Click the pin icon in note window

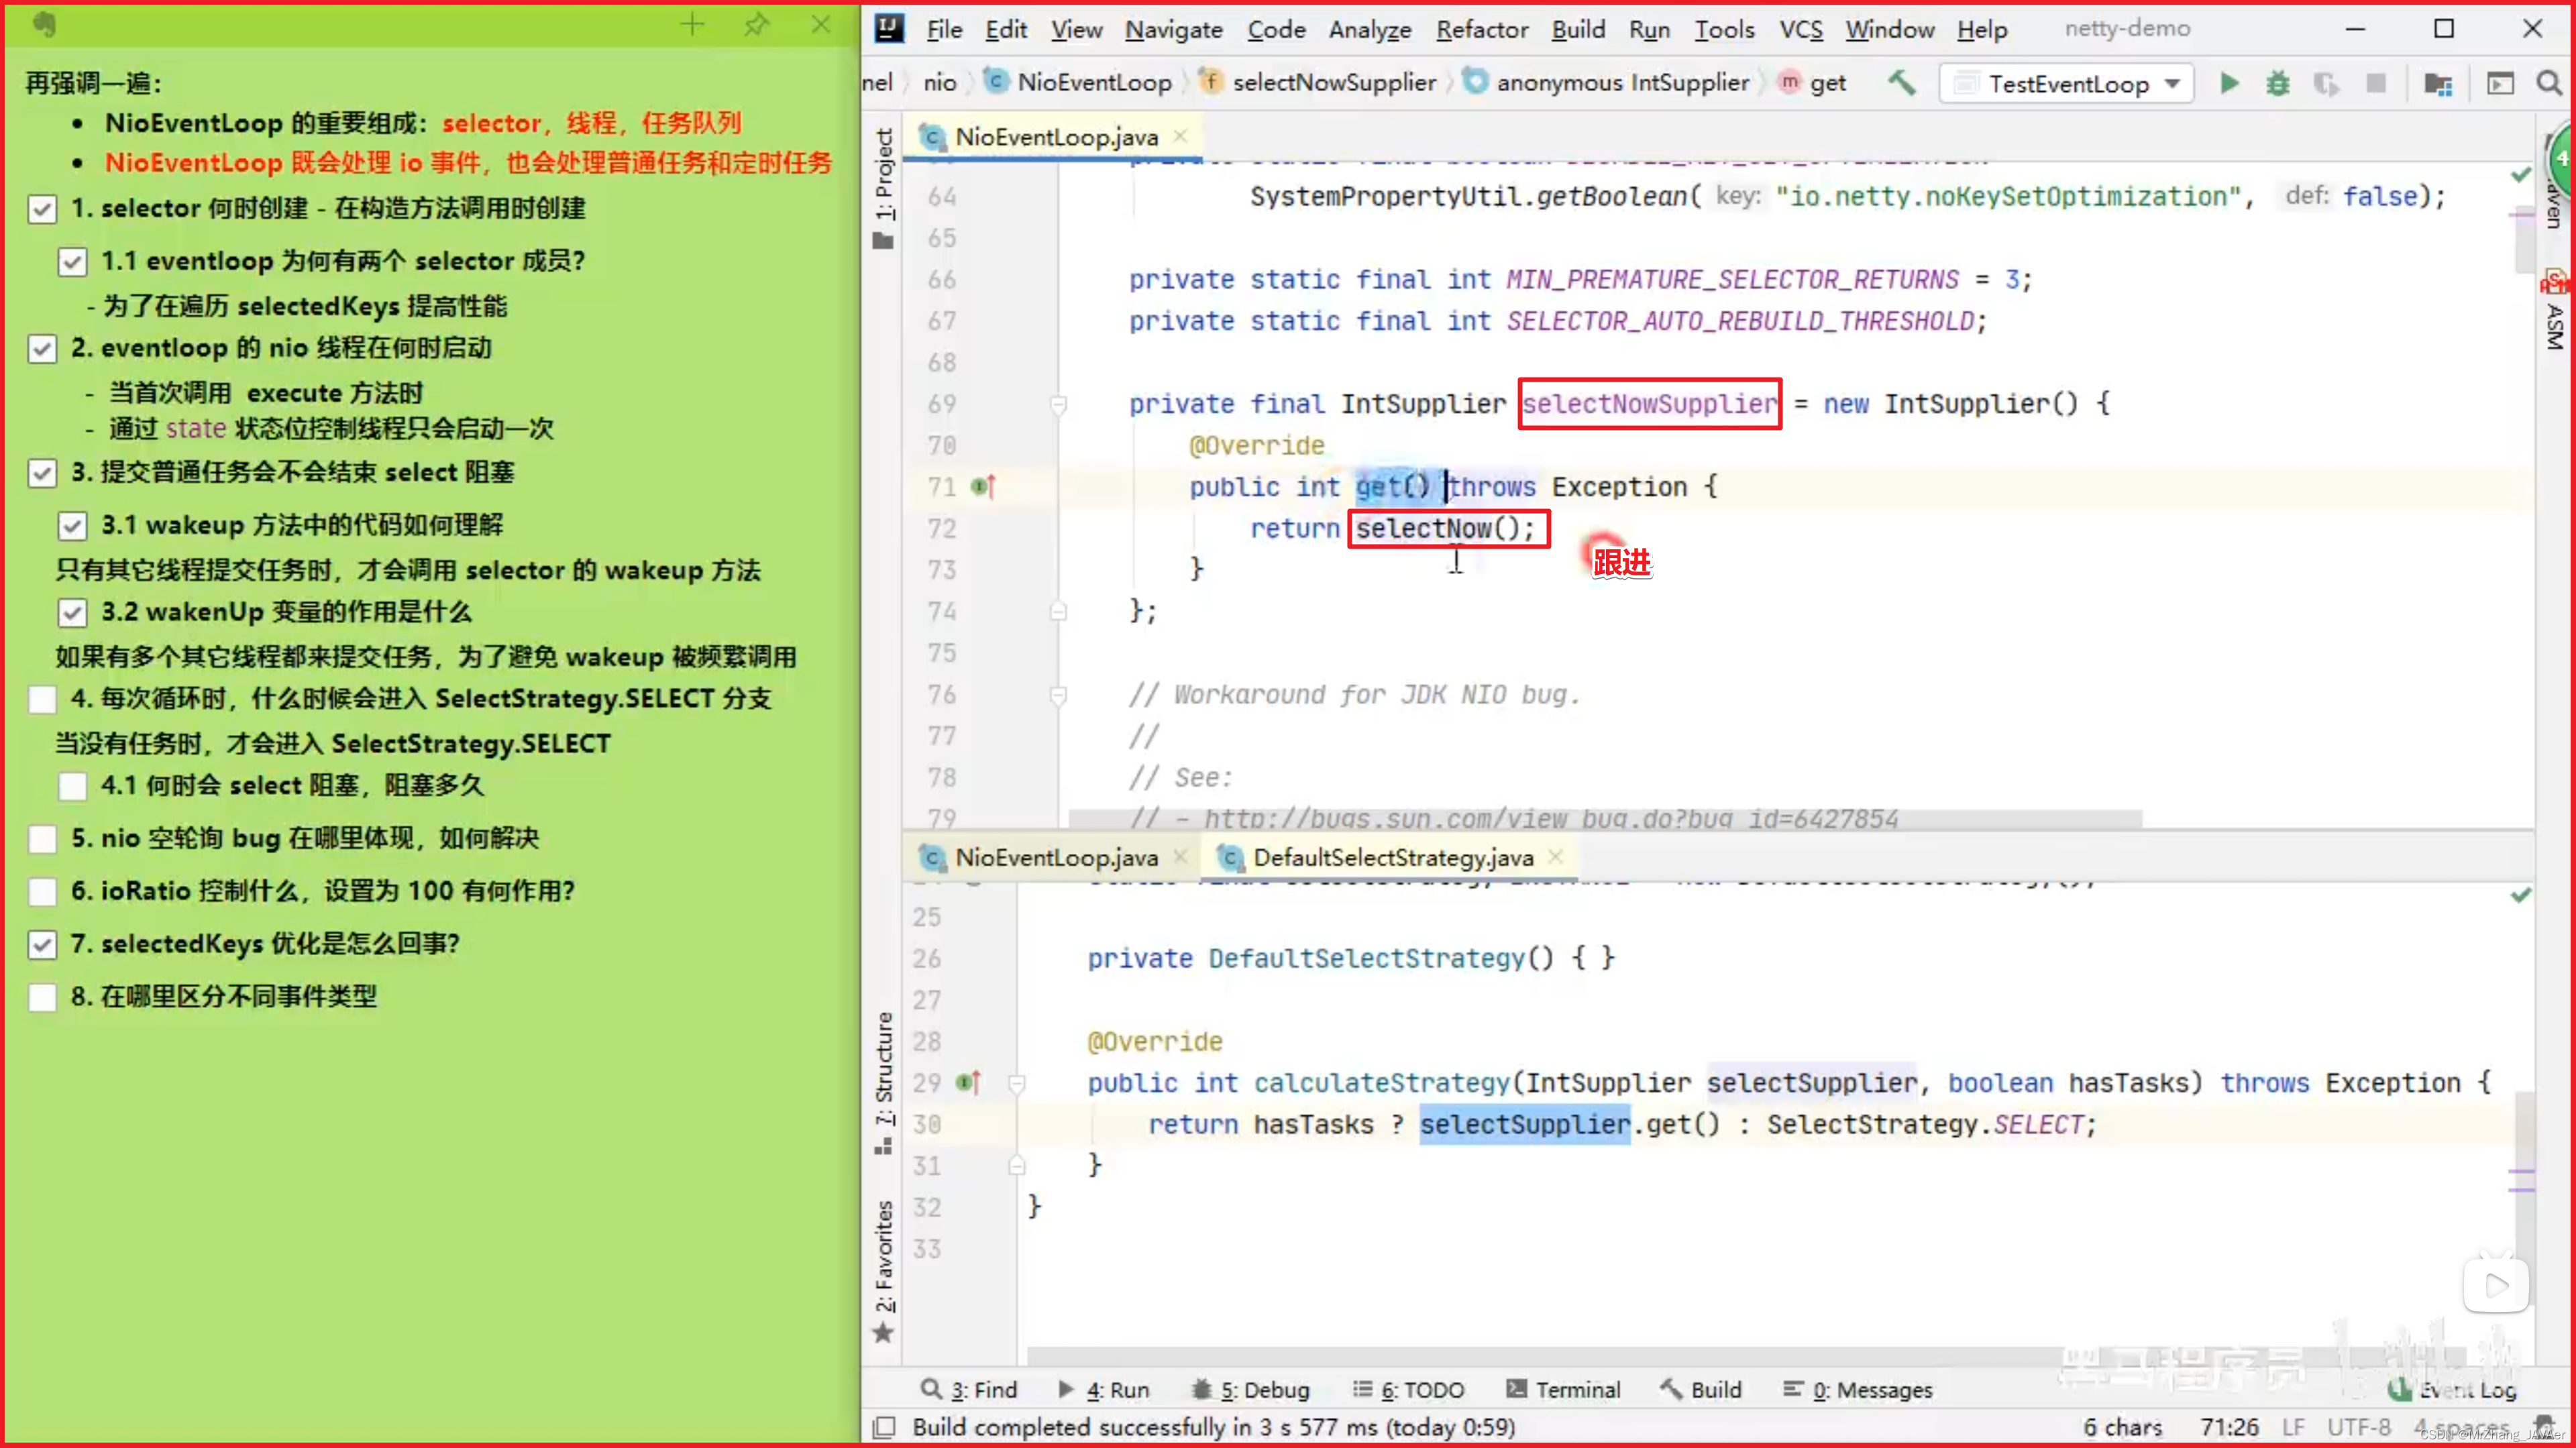(x=757, y=24)
